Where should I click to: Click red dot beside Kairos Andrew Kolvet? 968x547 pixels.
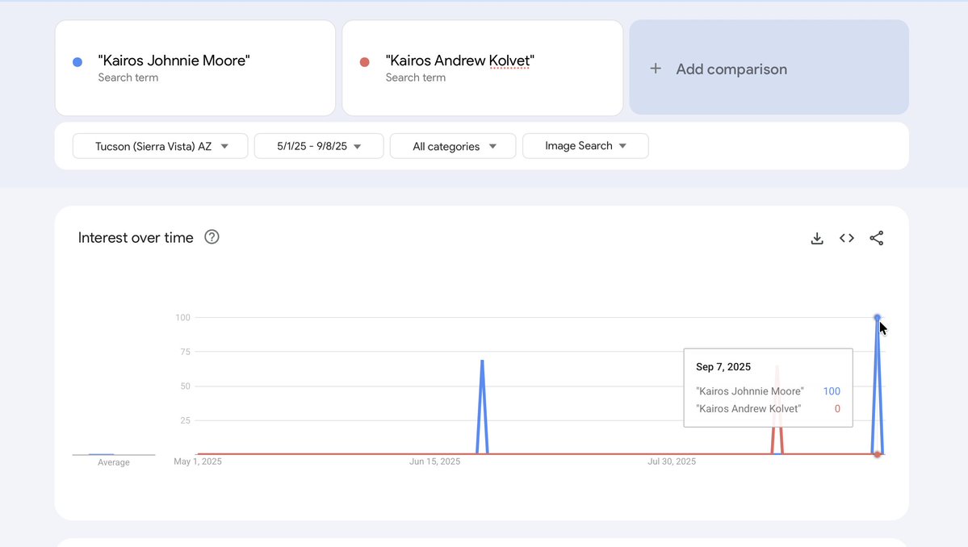click(364, 61)
